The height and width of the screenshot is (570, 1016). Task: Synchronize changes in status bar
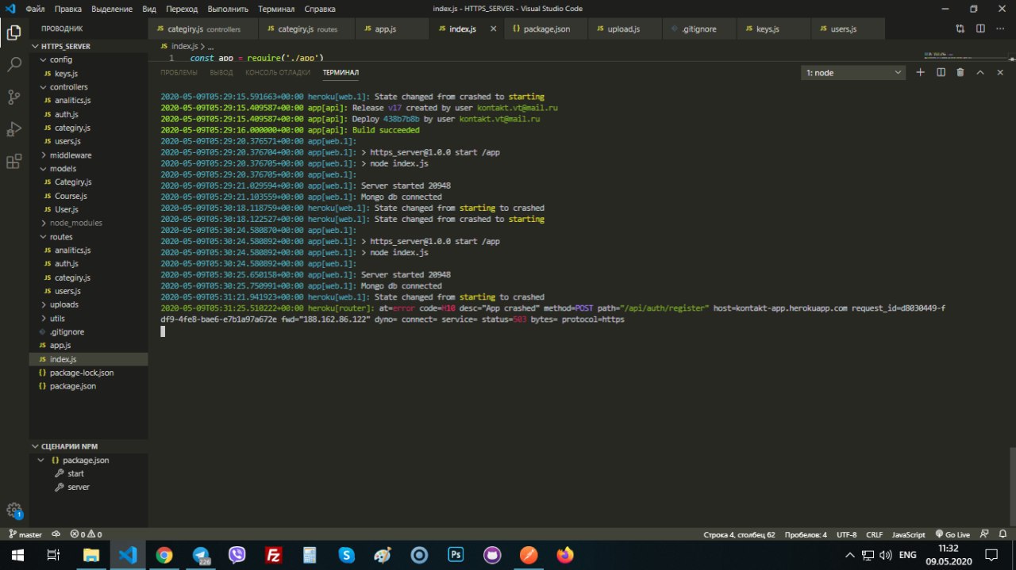click(56, 534)
